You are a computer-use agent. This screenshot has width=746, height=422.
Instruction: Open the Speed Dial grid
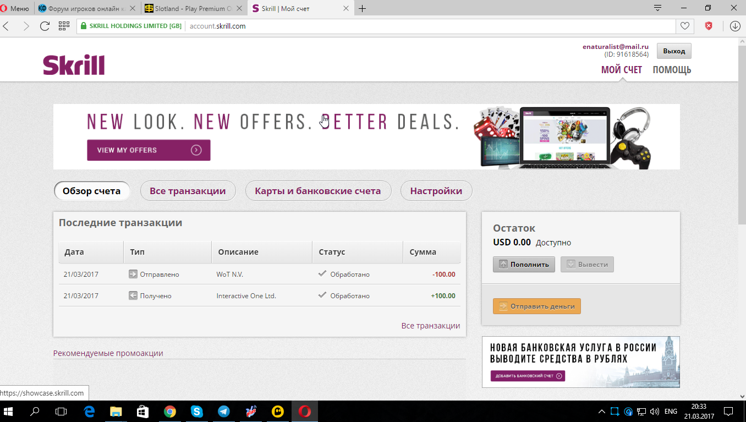pos(64,26)
